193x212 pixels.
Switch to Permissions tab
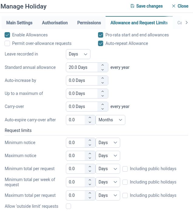pos(89,23)
